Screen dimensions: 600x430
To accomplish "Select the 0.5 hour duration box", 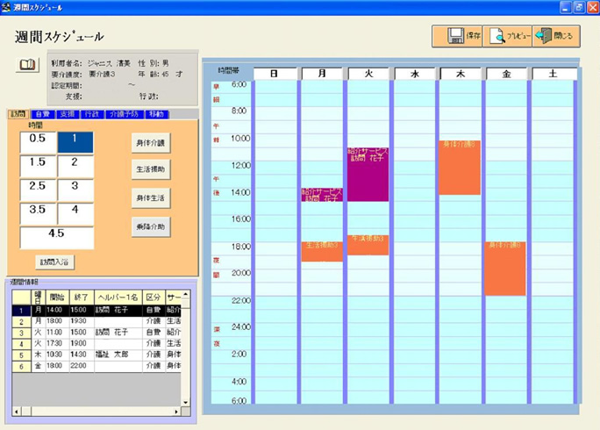I will pos(38,142).
